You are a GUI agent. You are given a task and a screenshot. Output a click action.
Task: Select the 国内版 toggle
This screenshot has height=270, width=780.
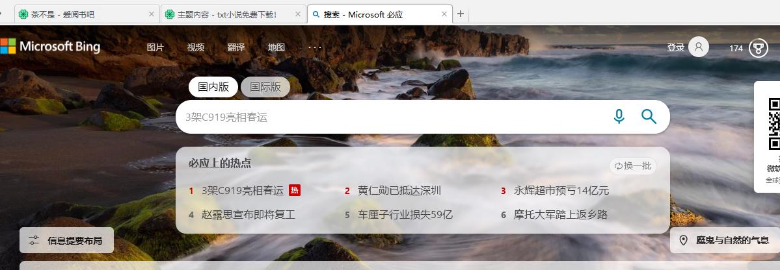(x=213, y=88)
